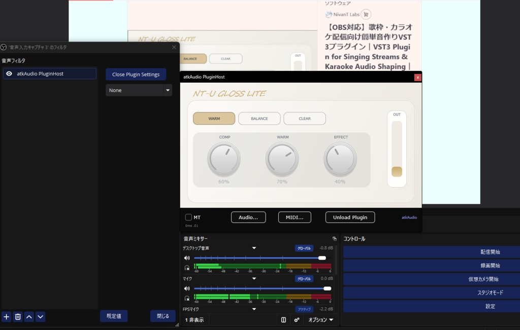Select the CLEAR preset button

click(x=305, y=119)
